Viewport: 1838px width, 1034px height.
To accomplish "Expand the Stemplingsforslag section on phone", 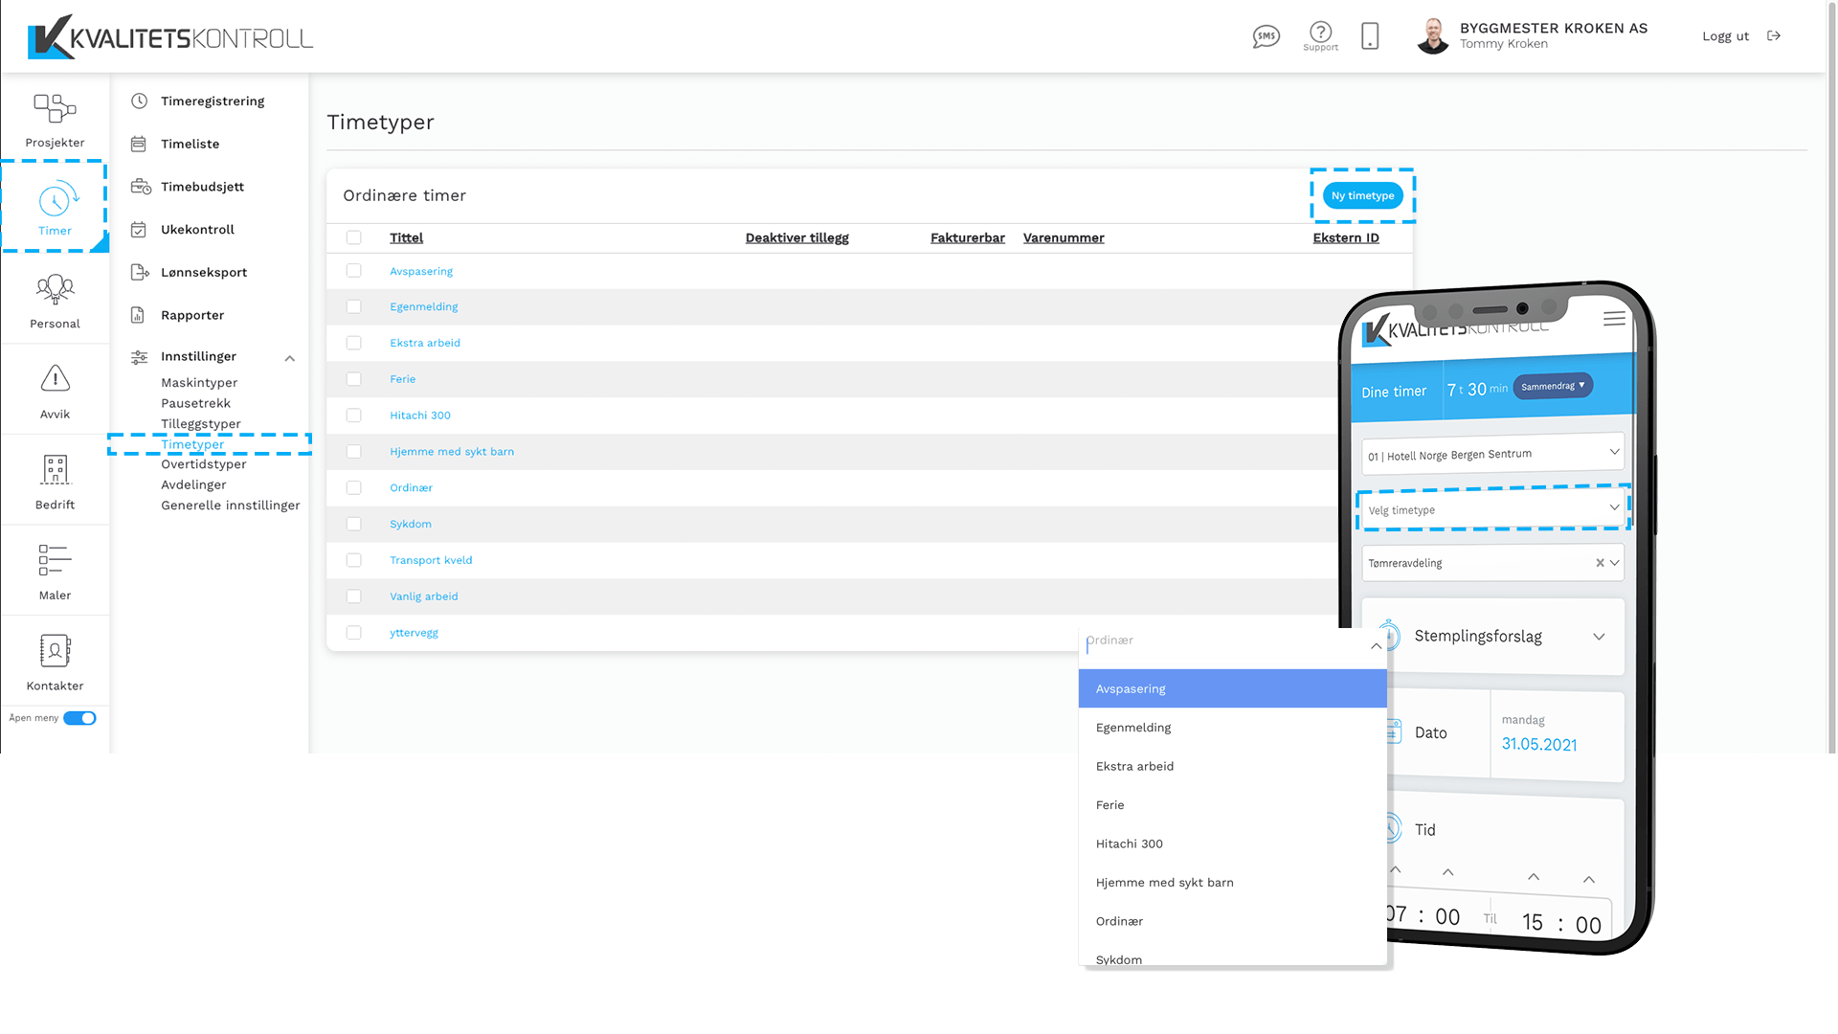I will (x=1598, y=637).
